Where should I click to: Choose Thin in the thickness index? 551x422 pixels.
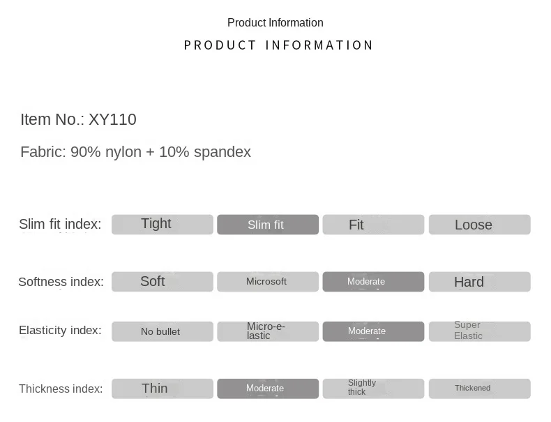click(163, 389)
